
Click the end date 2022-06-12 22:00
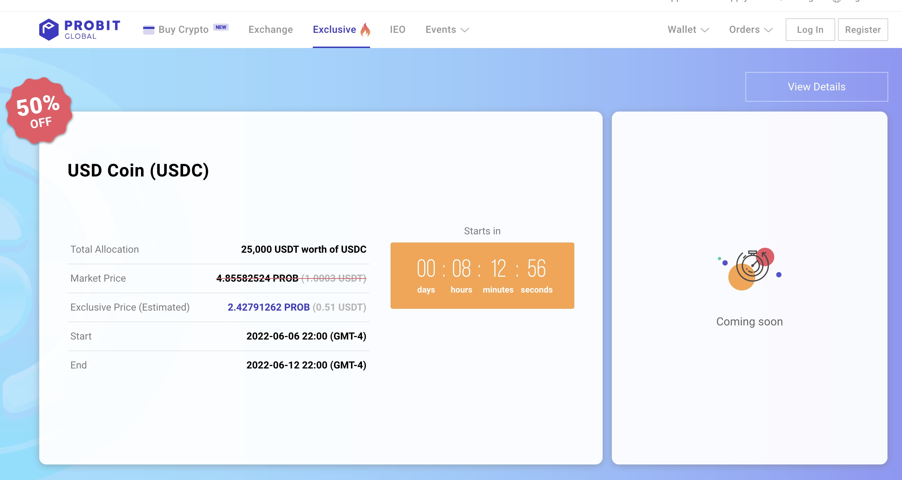pos(306,365)
